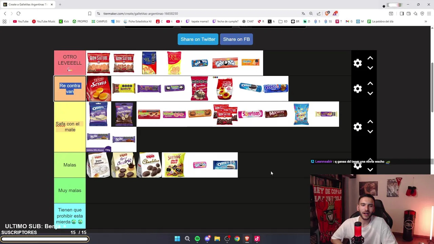Open the CAMPUS bookmark
This screenshot has height=244, width=434.
coord(99,21)
